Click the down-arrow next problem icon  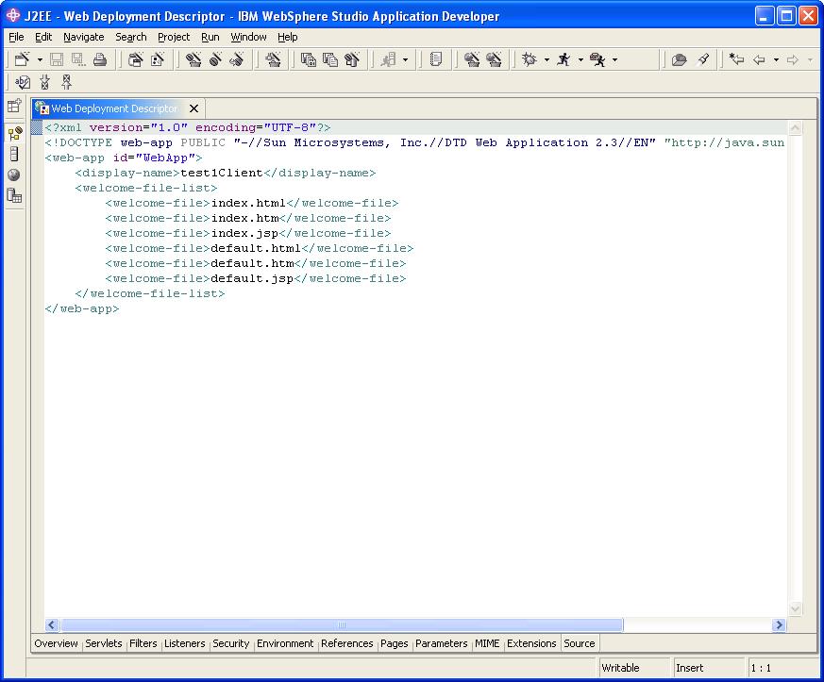pyautogui.click(x=45, y=82)
